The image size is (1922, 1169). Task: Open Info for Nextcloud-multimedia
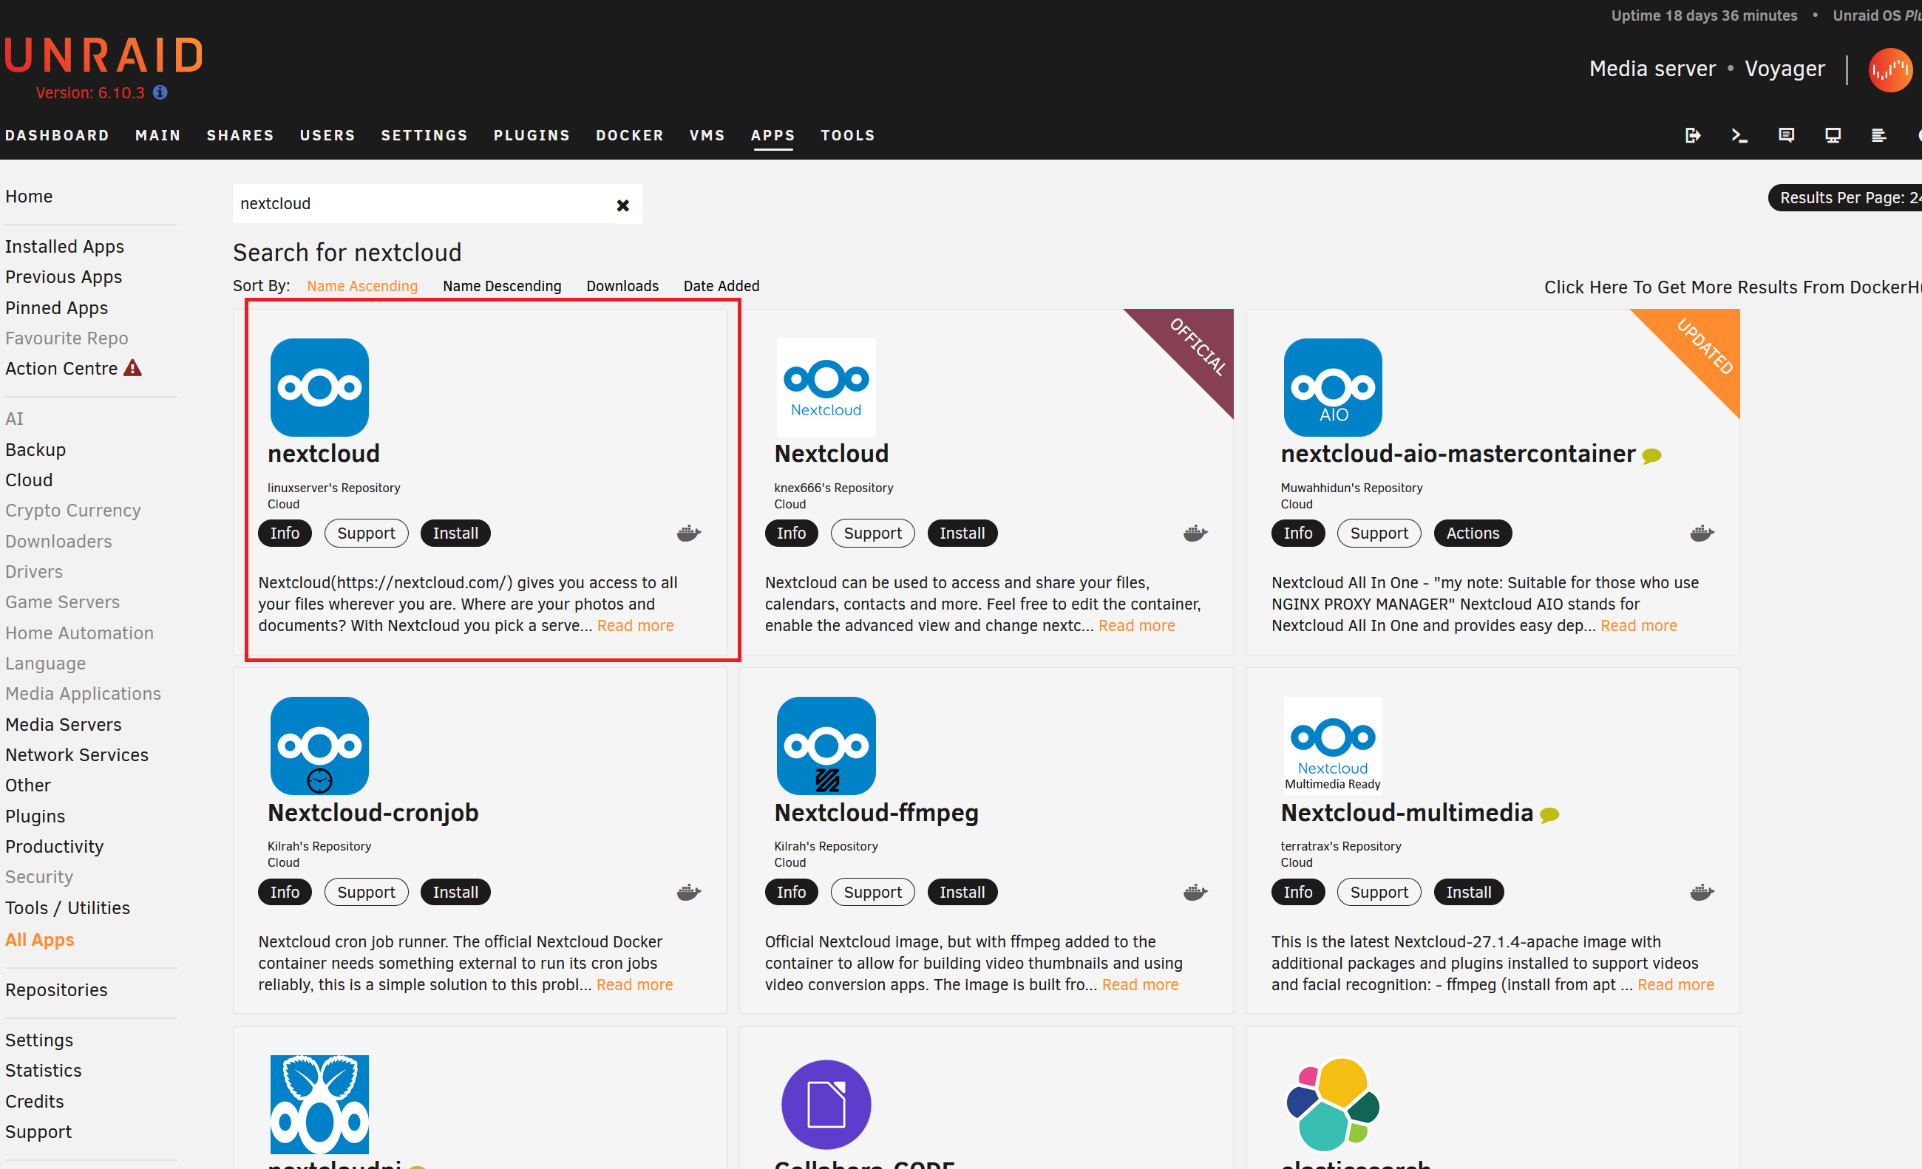1297,892
